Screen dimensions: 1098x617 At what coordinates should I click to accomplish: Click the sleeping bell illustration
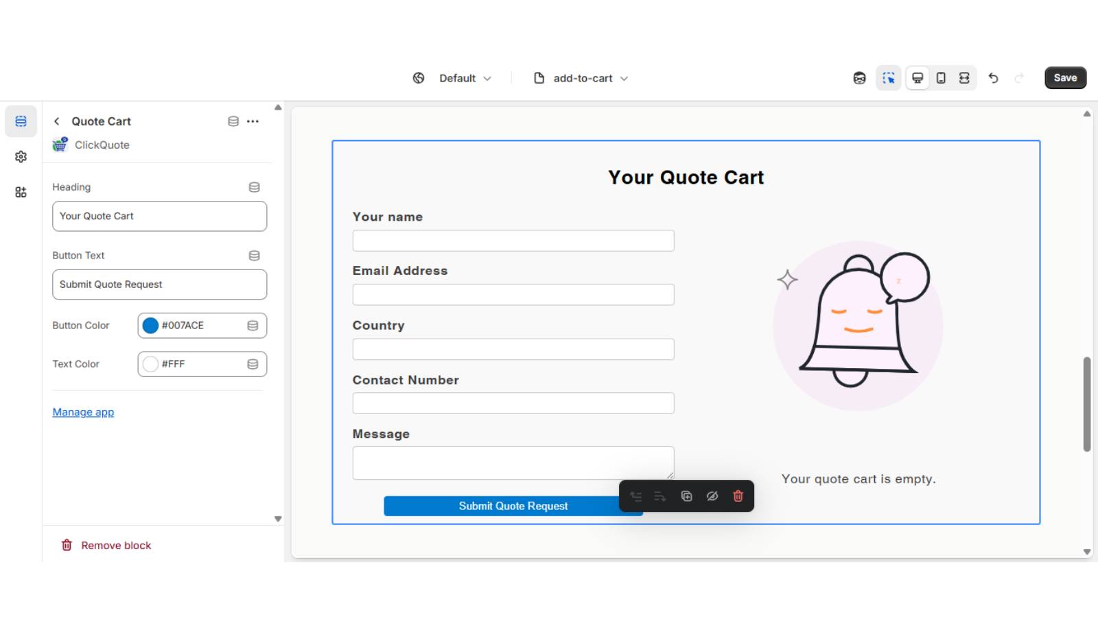[x=858, y=326]
